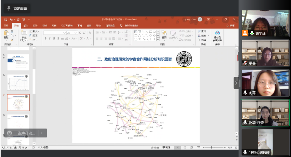Click the lock screen button at top
The width and height of the screenshot is (291, 157).
click(x=17, y=8)
